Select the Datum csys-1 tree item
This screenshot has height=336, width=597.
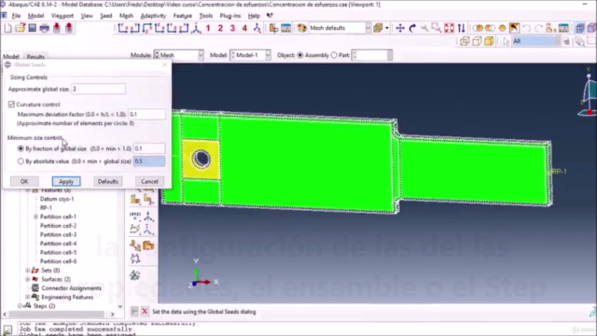coord(57,199)
